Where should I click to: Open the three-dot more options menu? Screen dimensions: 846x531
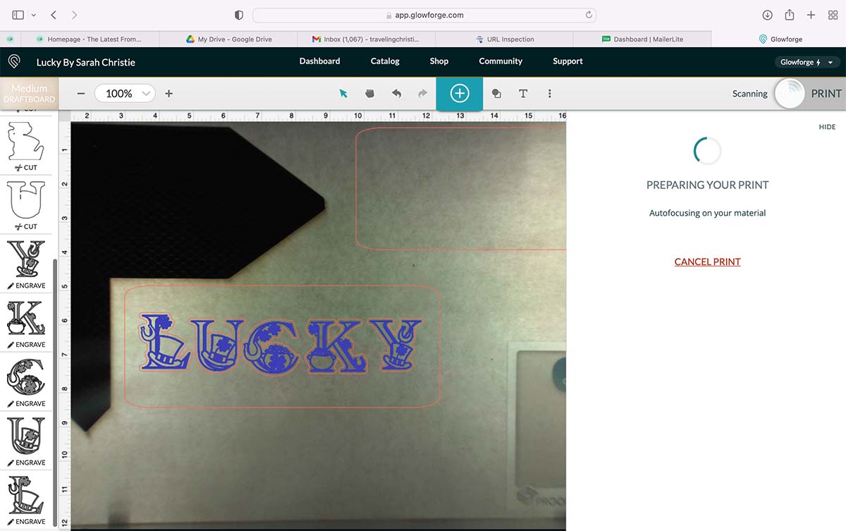tap(550, 94)
